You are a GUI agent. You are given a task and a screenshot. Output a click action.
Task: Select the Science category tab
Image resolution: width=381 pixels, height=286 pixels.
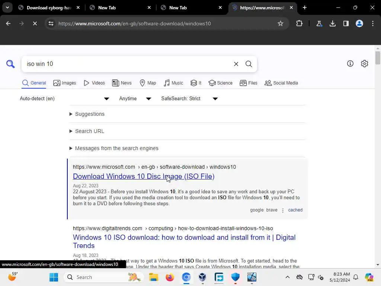pyautogui.click(x=220, y=83)
